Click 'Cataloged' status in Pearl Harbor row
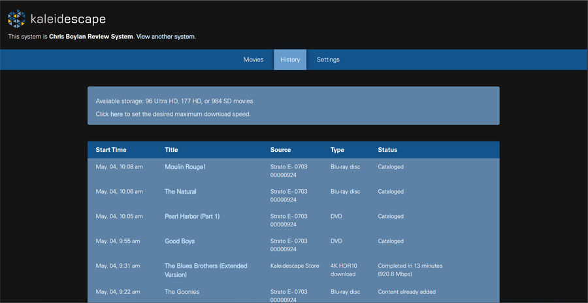This screenshot has height=303, width=588. coord(391,216)
